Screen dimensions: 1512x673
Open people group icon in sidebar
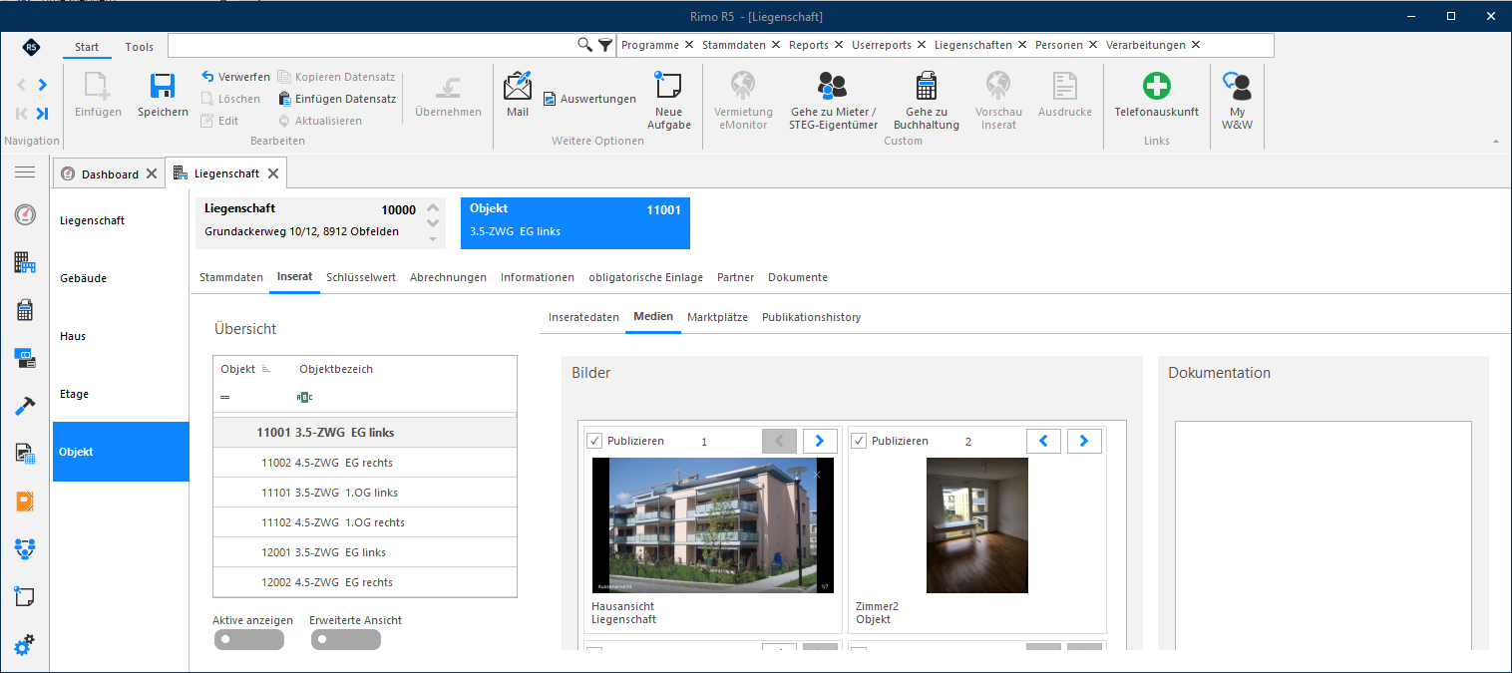tap(25, 549)
